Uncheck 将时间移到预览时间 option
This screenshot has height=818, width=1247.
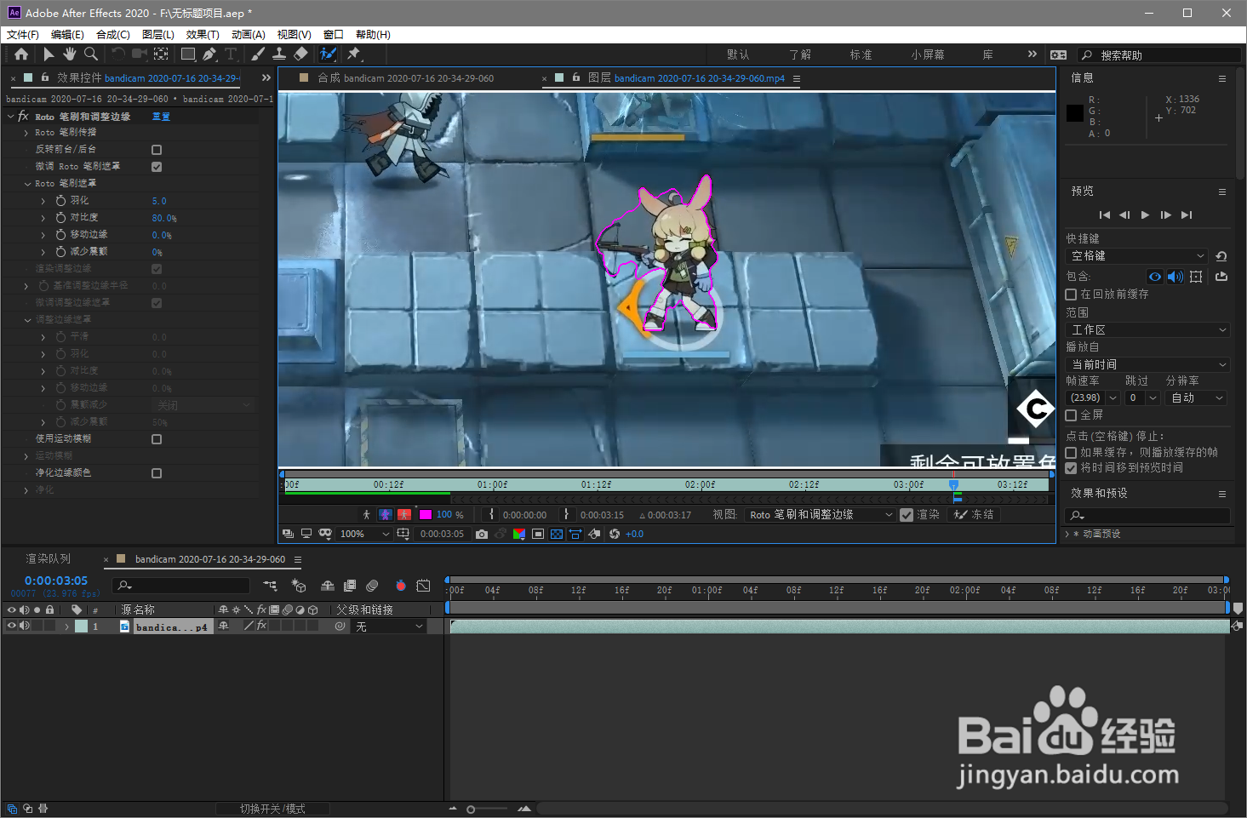coord(1071,468)
